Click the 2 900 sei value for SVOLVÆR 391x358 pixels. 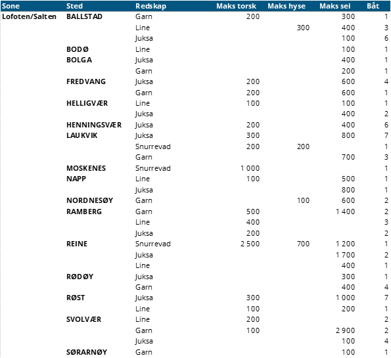pyautogui.click(x=345, y=330)
